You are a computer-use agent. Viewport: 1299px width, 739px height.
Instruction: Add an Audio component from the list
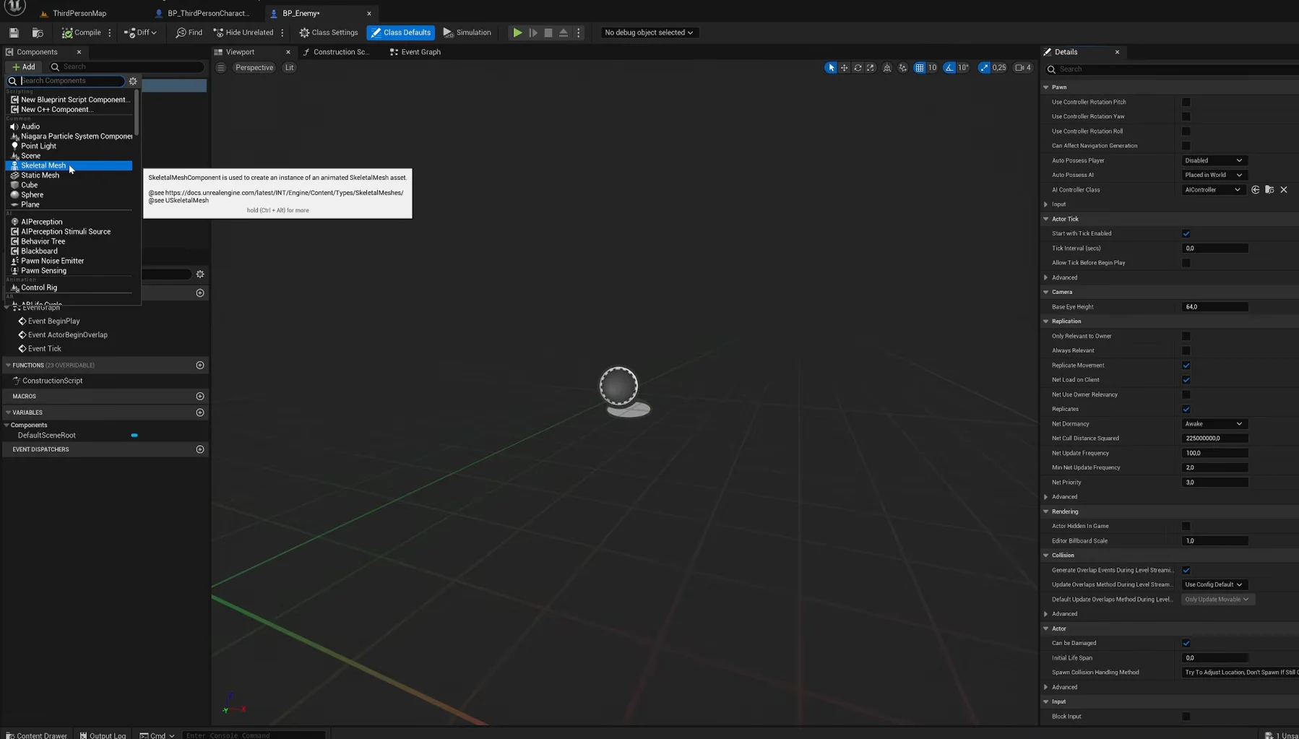(x=69, y=126)
